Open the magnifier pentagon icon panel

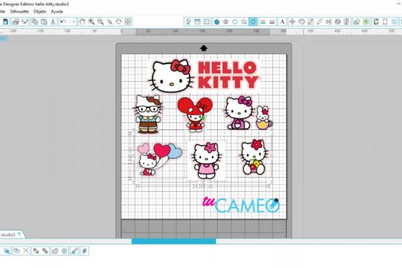(x=244, y=22)
